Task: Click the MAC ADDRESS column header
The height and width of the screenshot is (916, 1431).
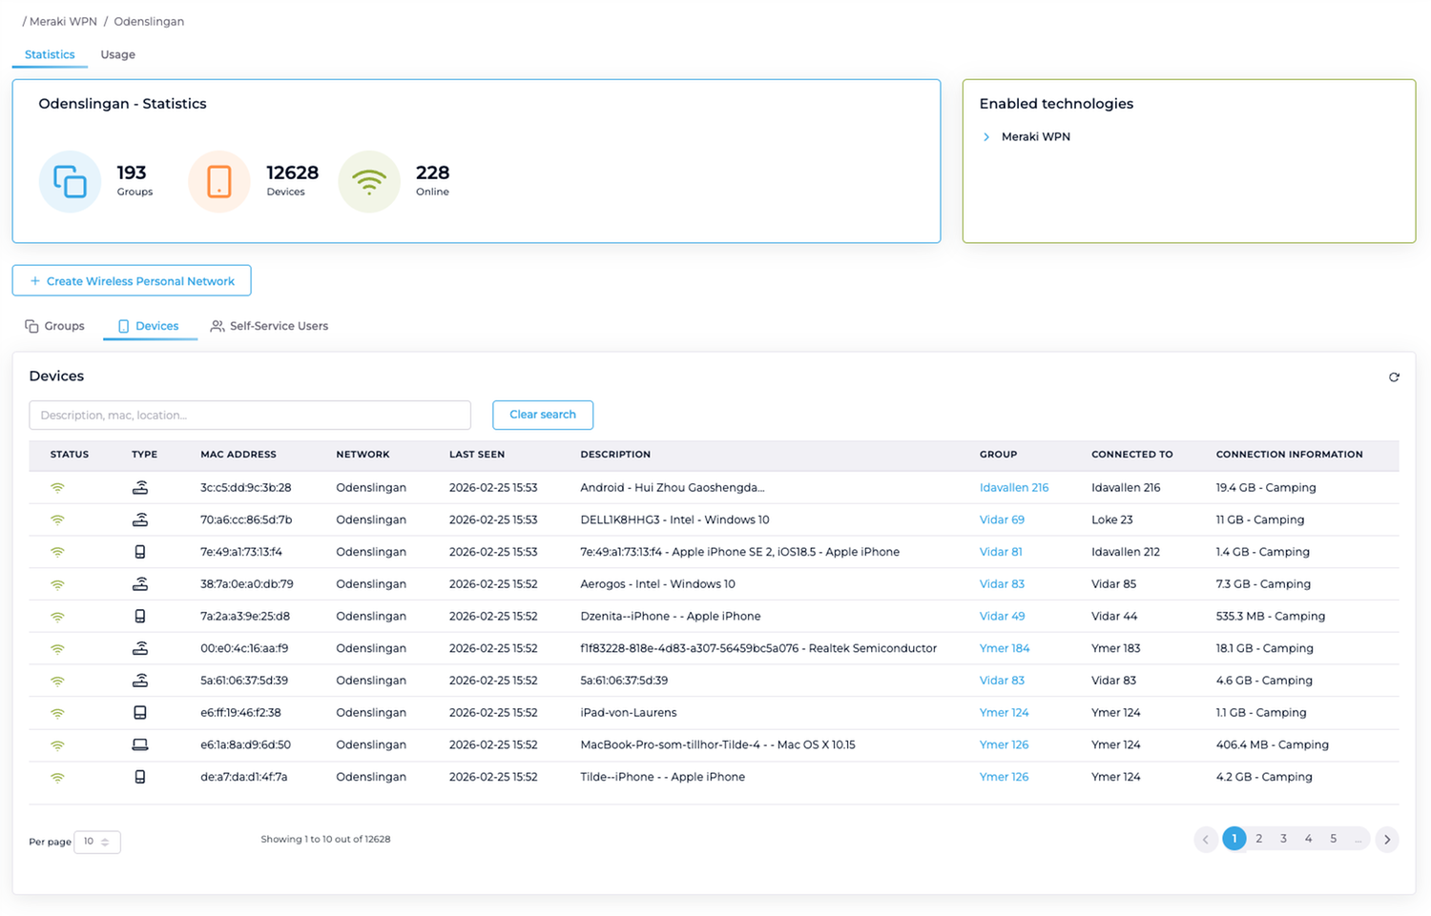Action: click(x=238, y=455)
